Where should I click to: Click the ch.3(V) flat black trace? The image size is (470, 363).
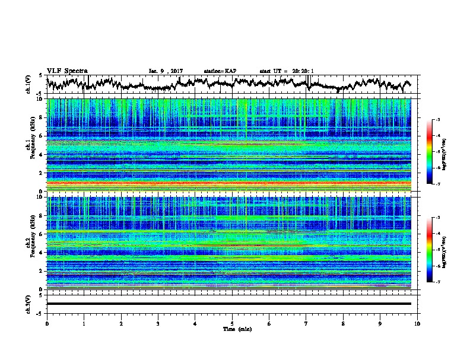tap(228, 304)
